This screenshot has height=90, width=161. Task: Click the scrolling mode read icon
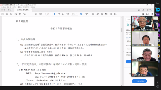click(87, 14)
